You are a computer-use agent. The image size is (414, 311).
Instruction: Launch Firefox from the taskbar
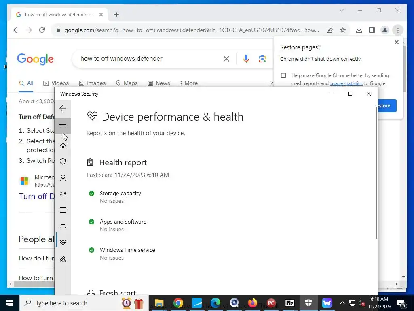point(253,303)
